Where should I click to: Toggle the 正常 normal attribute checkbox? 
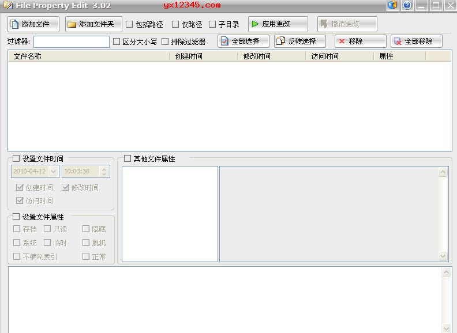85,256
